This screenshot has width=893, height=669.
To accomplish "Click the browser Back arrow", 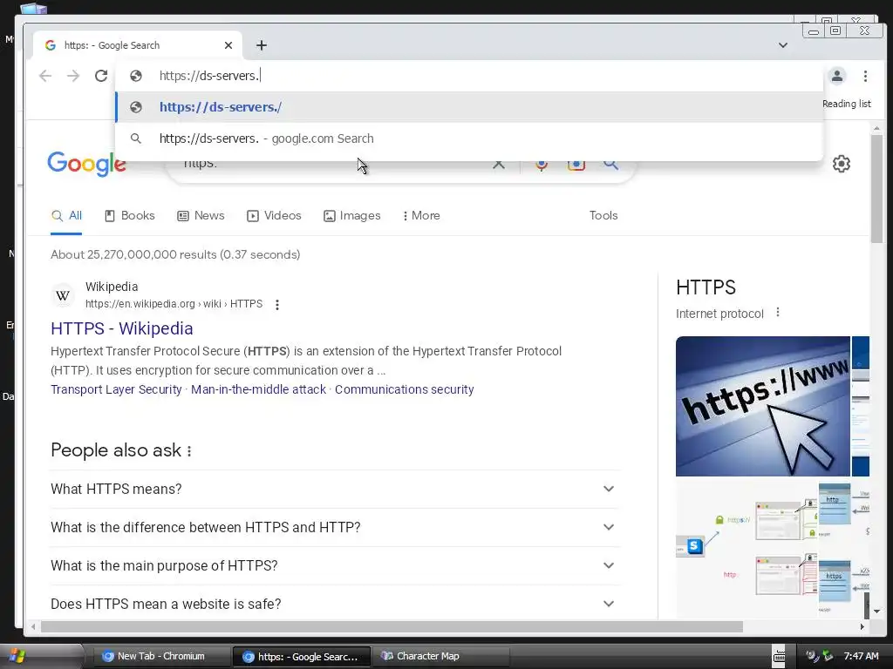I will pyautogui.click(x=45, y=76).
